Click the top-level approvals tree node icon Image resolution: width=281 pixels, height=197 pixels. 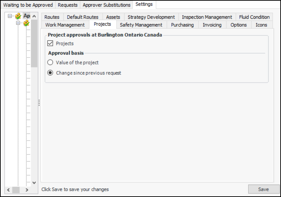pyautogui.click(x=18, y=16)
